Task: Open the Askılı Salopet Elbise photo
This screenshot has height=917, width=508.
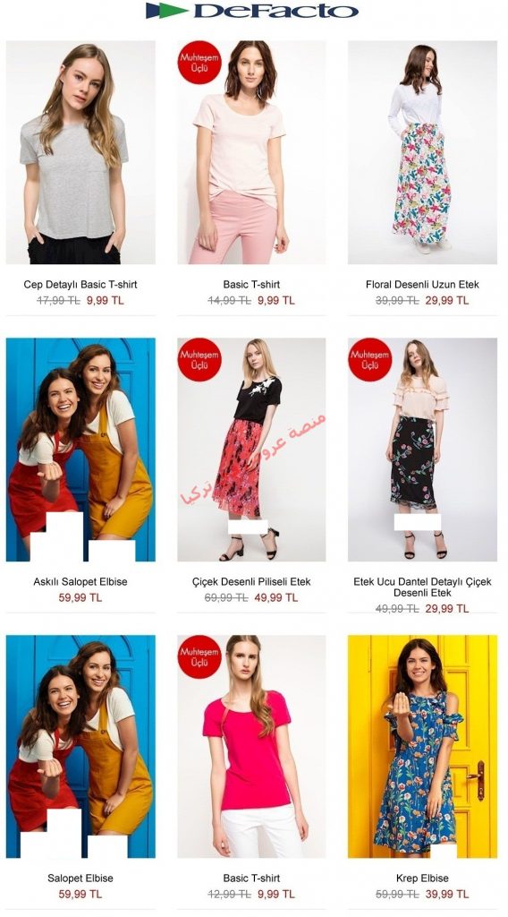Action: click(80, 450)
